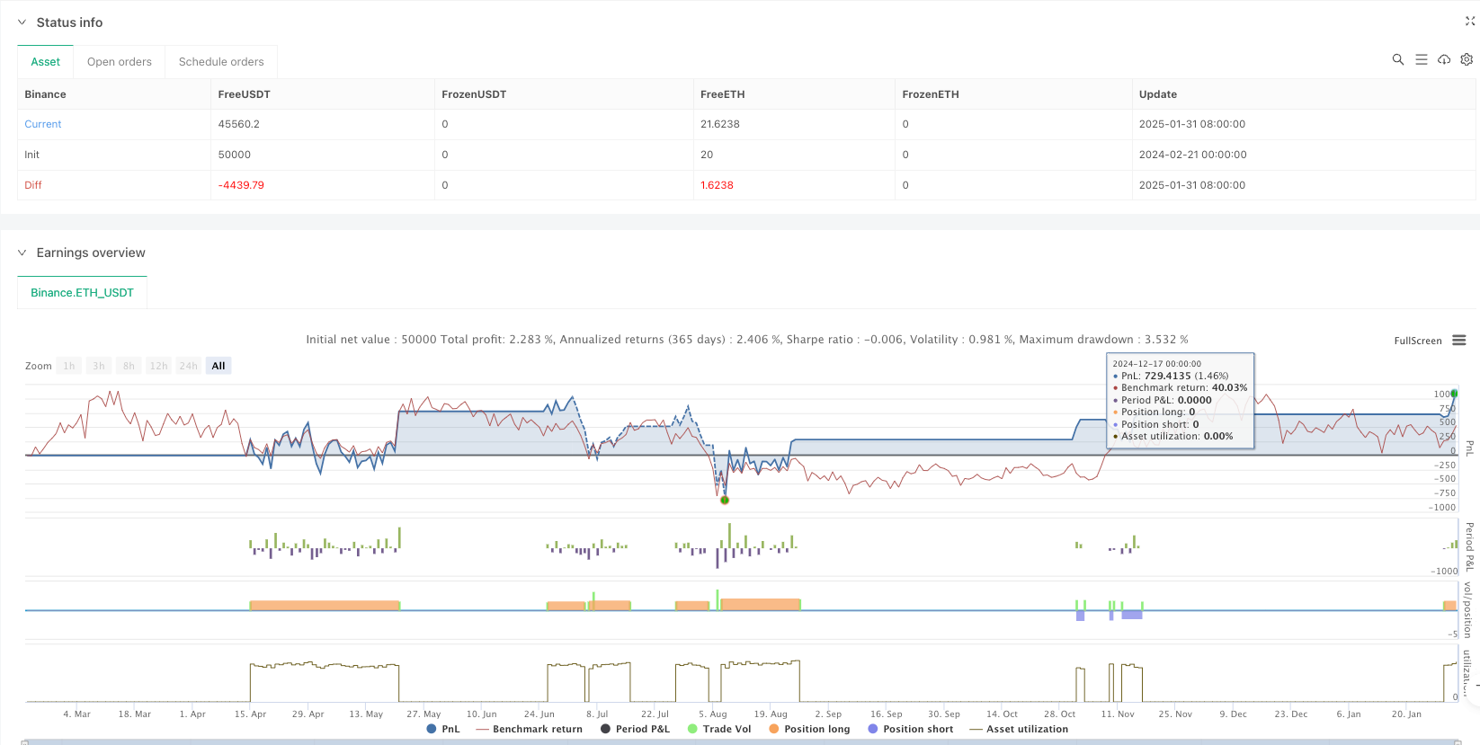Hide Trade Vol series via legend
The image size is (1480, 745).
[x=718, y=729]
